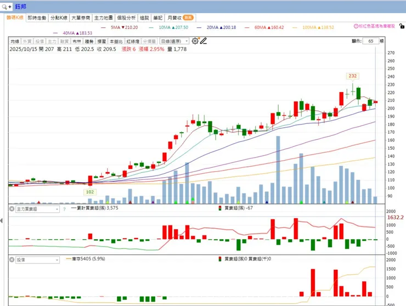Toggle 本益比 overlay button
The height and width of the screenshot is (306, 406).
click(x=116, y=42)
